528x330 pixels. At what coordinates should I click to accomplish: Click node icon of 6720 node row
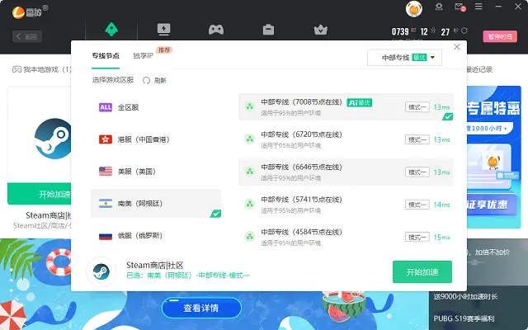pos(249,139)
